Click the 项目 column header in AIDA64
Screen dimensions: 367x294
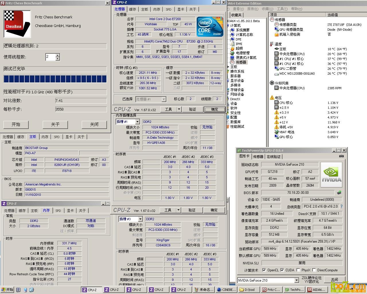click(297, 15)
